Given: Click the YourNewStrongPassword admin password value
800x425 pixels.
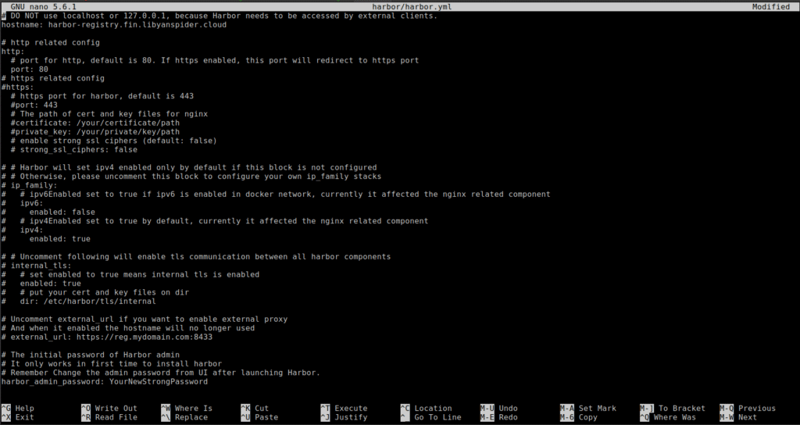Looking at the screenshot, I should 158,381.
